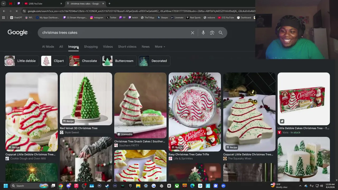Click the magnifying glass search button
This screenshot has width=338, height=190.
pos(220,33)
